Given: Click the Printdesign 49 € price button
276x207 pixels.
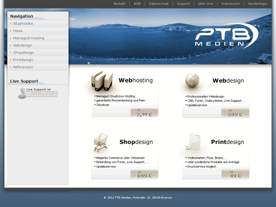Looking at the screenshot, I should (x=235, y=174).
